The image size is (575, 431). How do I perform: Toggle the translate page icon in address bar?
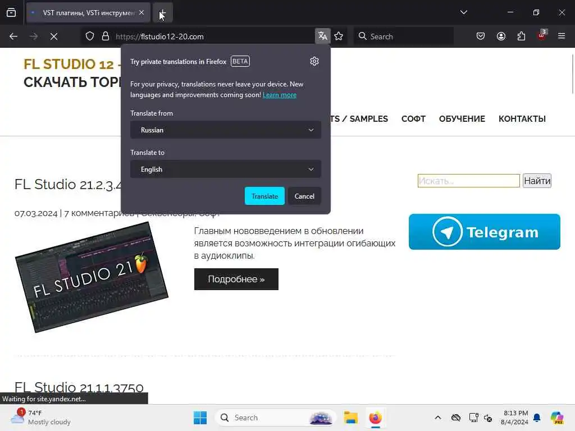tap(323, 36)
